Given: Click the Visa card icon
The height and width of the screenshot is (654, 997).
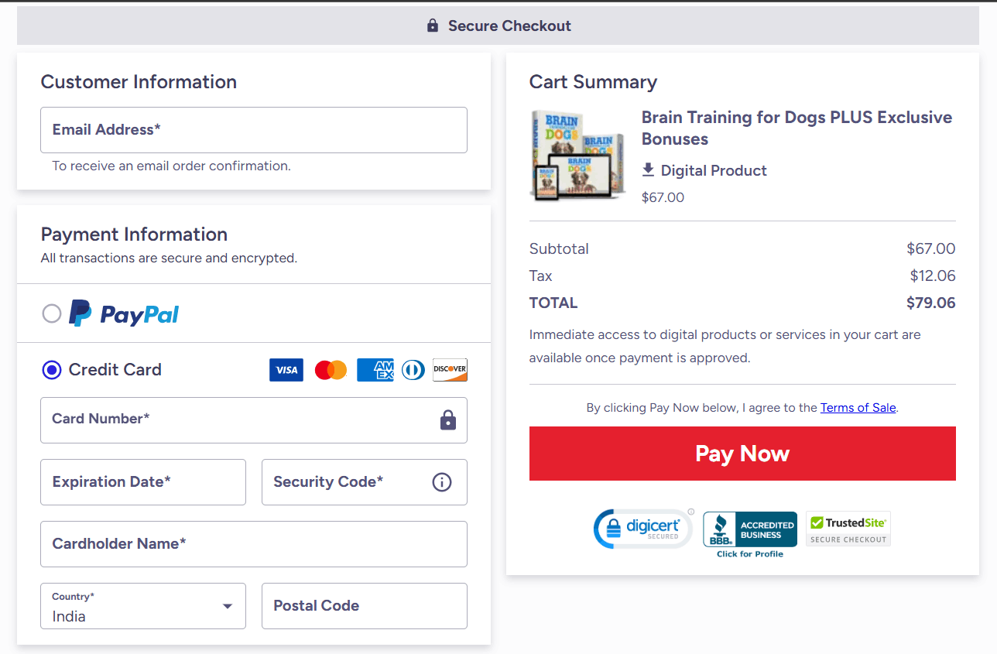Looking at the screenshot, I should tap(286, 370).
